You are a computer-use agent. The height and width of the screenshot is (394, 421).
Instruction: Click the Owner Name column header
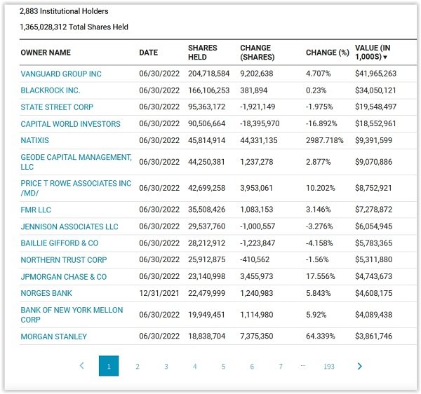coord(46,53)
